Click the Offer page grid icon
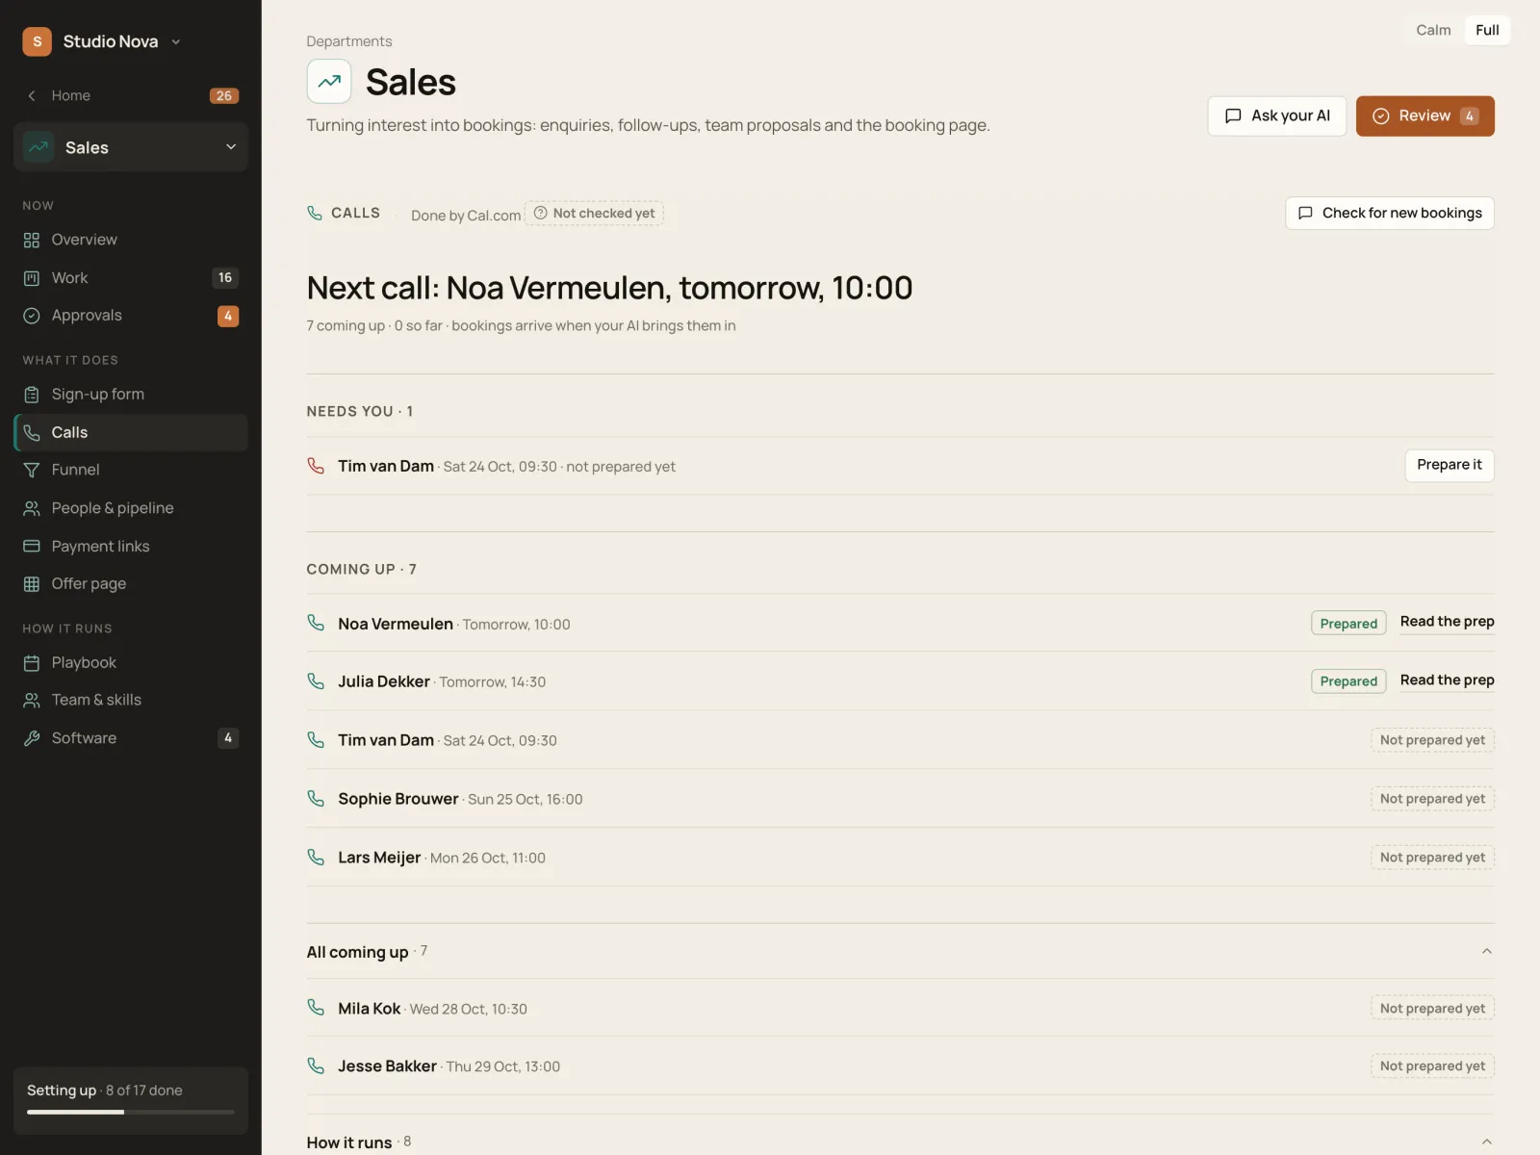 pos(32,584)
